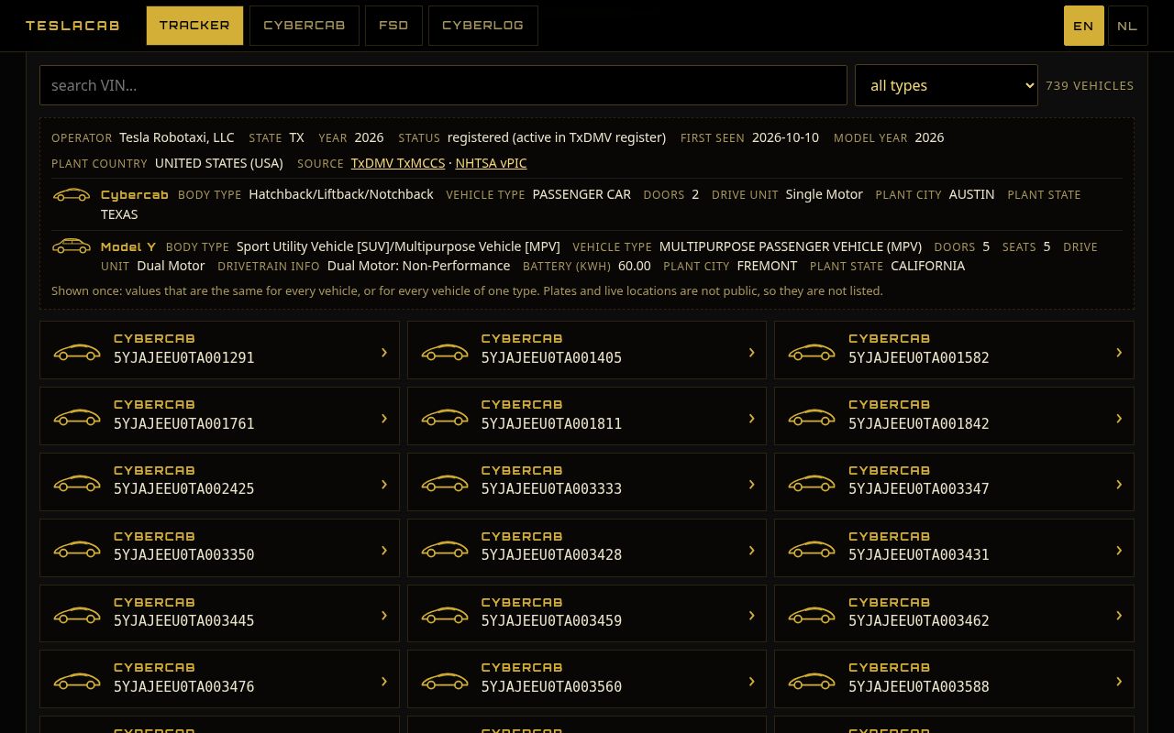Image resolution: width=1174 pixels, height=733 pixels.
Task: Click the battery value '60.00'
Action: click(x=635, y=266)
